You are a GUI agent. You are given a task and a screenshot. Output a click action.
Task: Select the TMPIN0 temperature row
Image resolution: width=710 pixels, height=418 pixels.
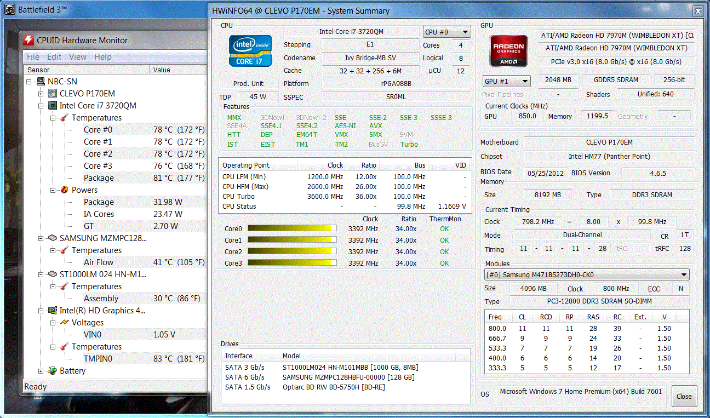pyautogui.click(x=144, y=358)
